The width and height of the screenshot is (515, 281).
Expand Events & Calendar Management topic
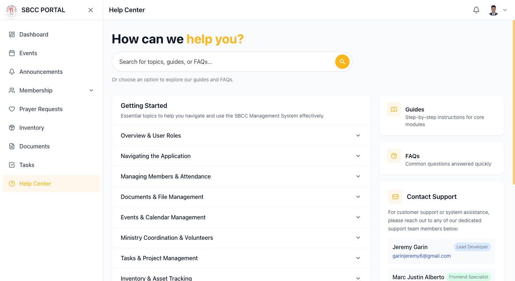pyautogui.click(x=241, y=217)
